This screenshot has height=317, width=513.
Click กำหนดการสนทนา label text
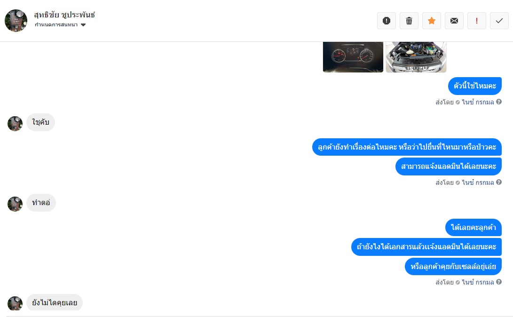(56, 25)
